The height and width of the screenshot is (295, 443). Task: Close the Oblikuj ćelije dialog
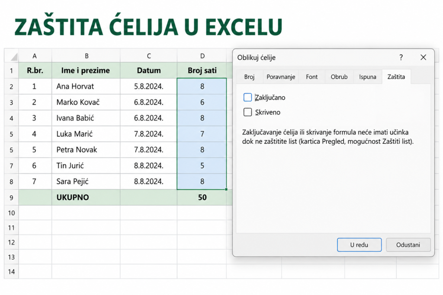coord(423,57)
